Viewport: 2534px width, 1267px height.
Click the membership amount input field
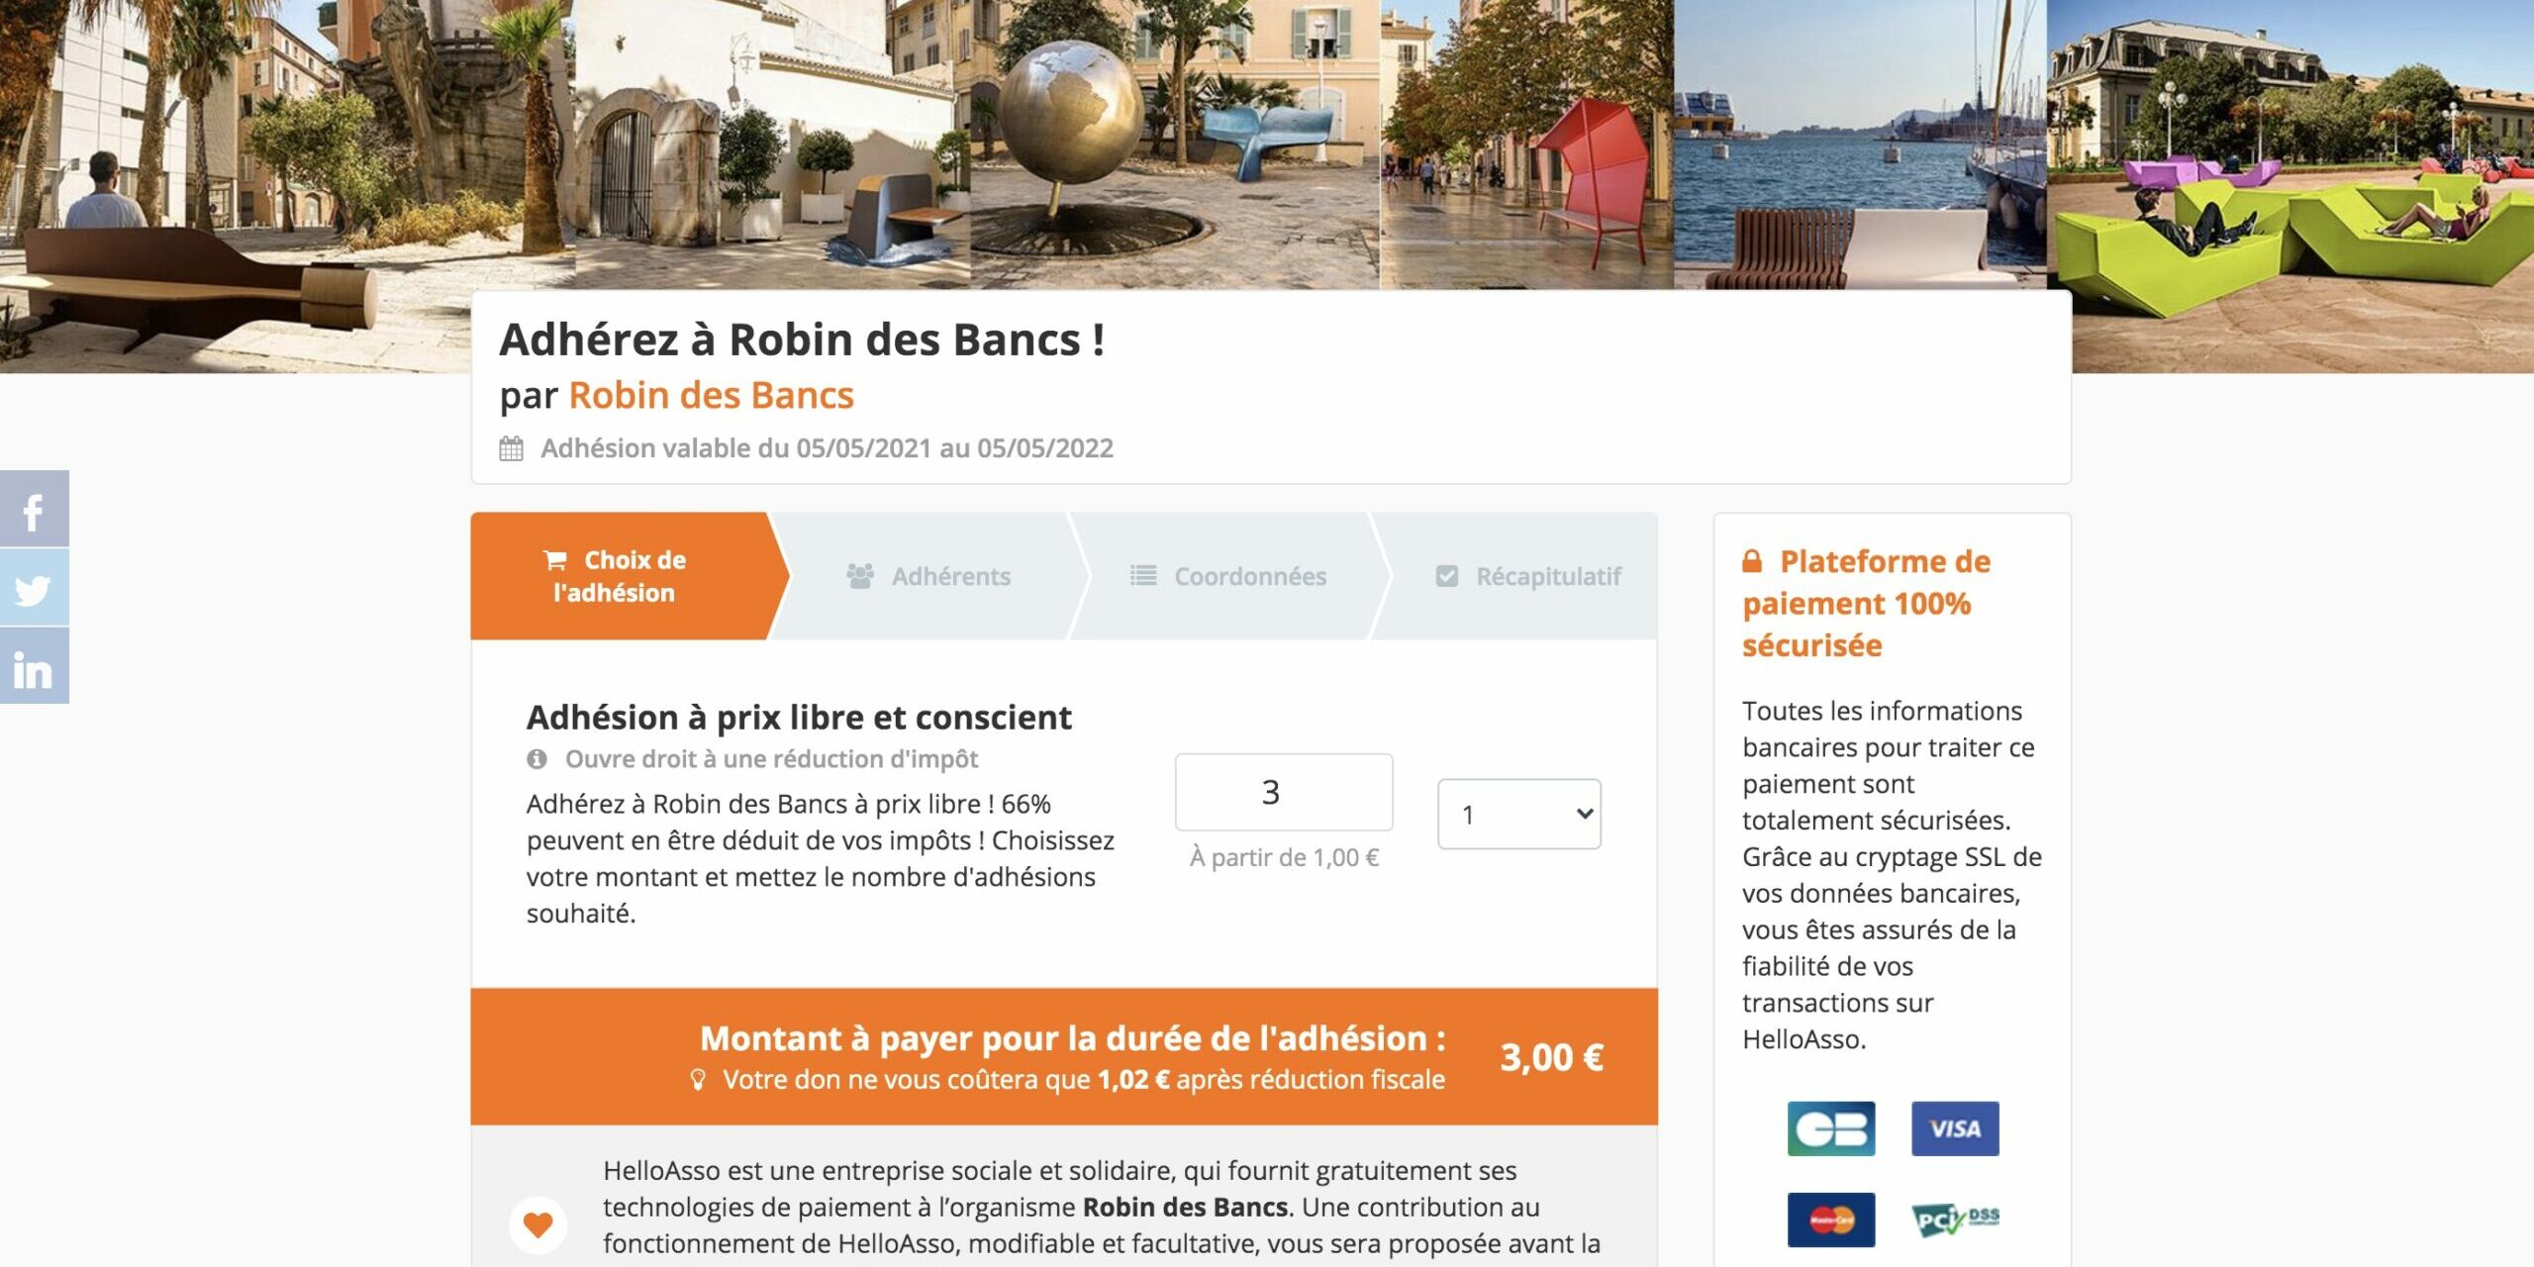click(x=1284, y=792)
